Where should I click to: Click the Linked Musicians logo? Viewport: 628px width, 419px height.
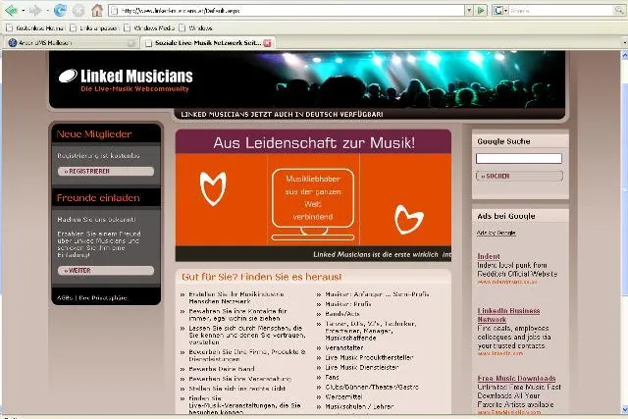pyautogui.click(x=126, y=80)
